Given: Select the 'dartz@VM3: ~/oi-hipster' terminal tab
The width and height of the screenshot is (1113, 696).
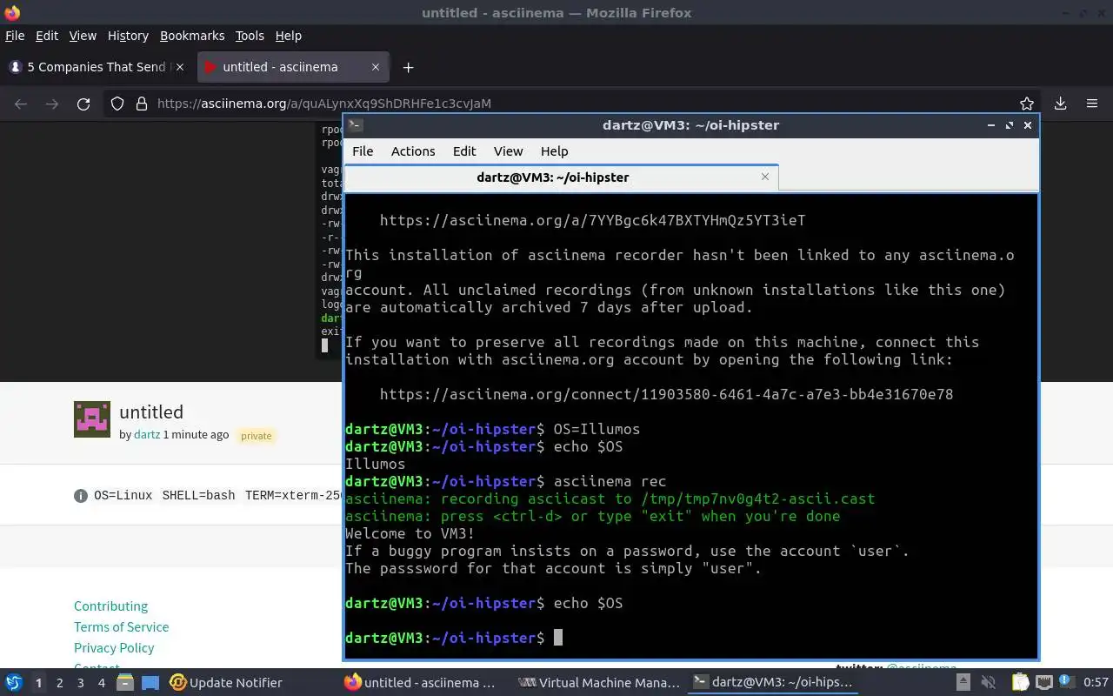Looking at the screenshot, I should coord(562,177).
